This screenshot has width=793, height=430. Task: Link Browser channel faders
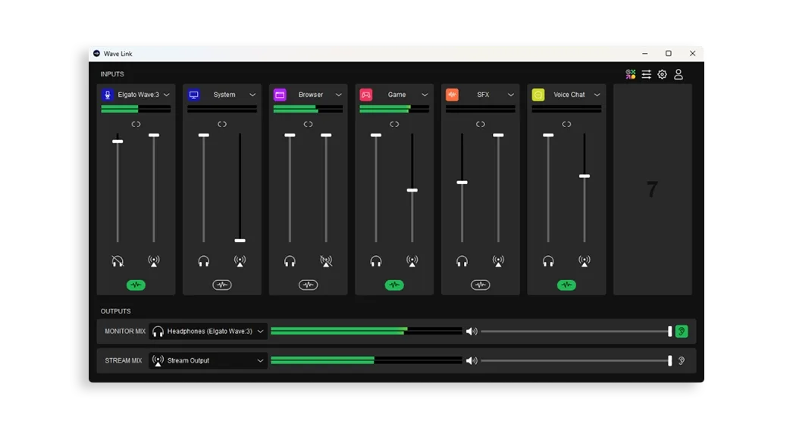click(308, 124)
